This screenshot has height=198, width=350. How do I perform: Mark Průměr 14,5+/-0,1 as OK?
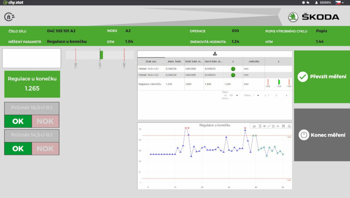[18, 149]
